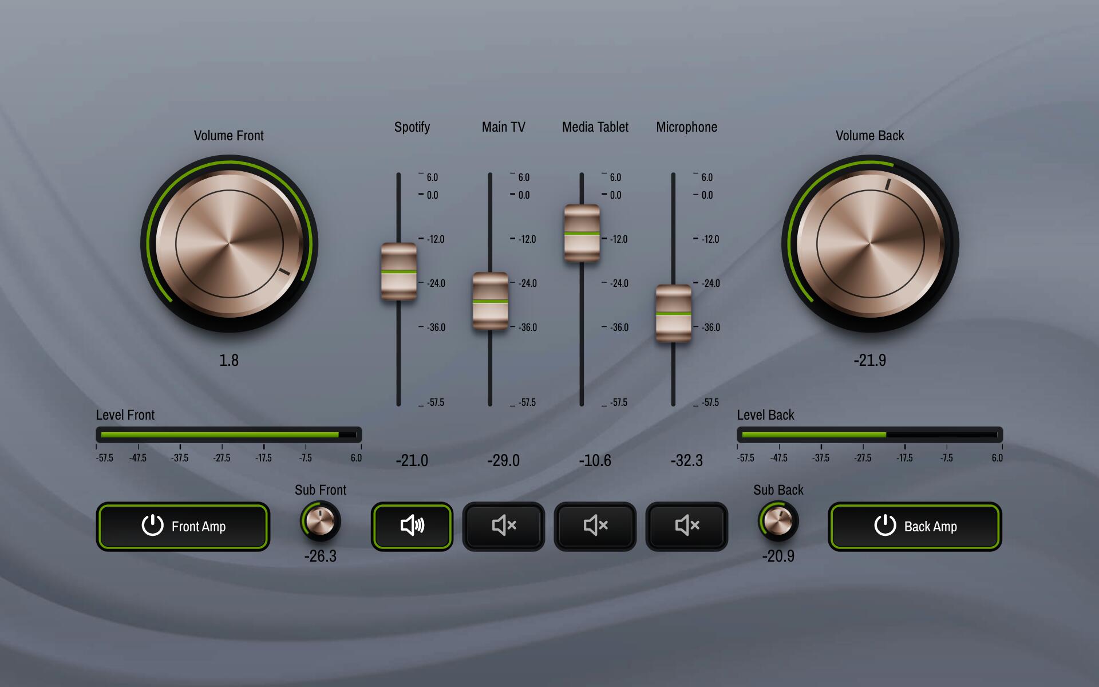This screenshot has height=687, width=1099.
Task: Mute the Spotify channel speaker button
Action: point(412,526)
